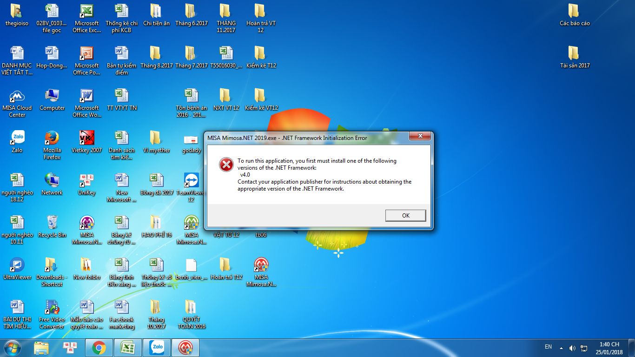Select the UltraViewer desktop icon

click(17, 269)
